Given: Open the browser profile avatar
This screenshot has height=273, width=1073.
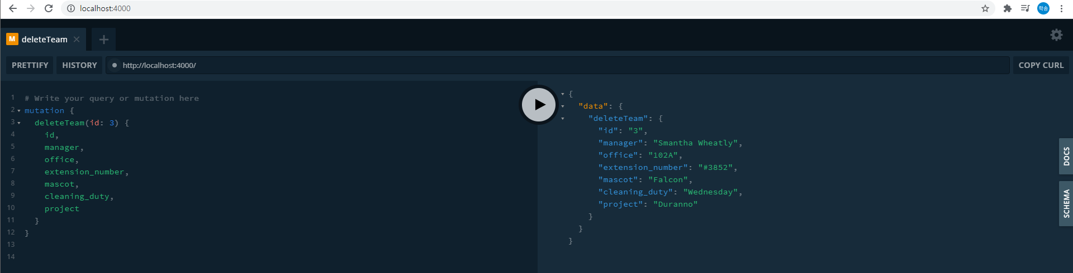Looking at the screenshot, I should click(x=1043, y=8).
